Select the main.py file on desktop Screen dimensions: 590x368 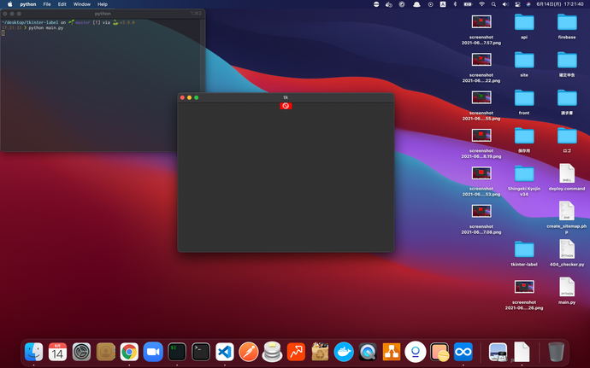567,287
